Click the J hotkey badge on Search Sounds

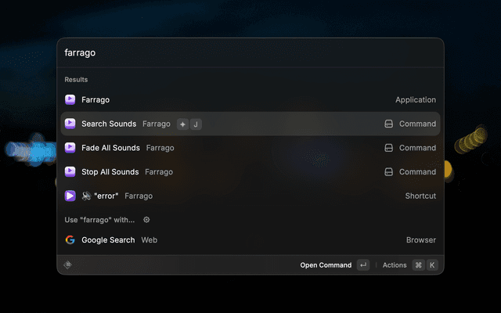point(196,124)
